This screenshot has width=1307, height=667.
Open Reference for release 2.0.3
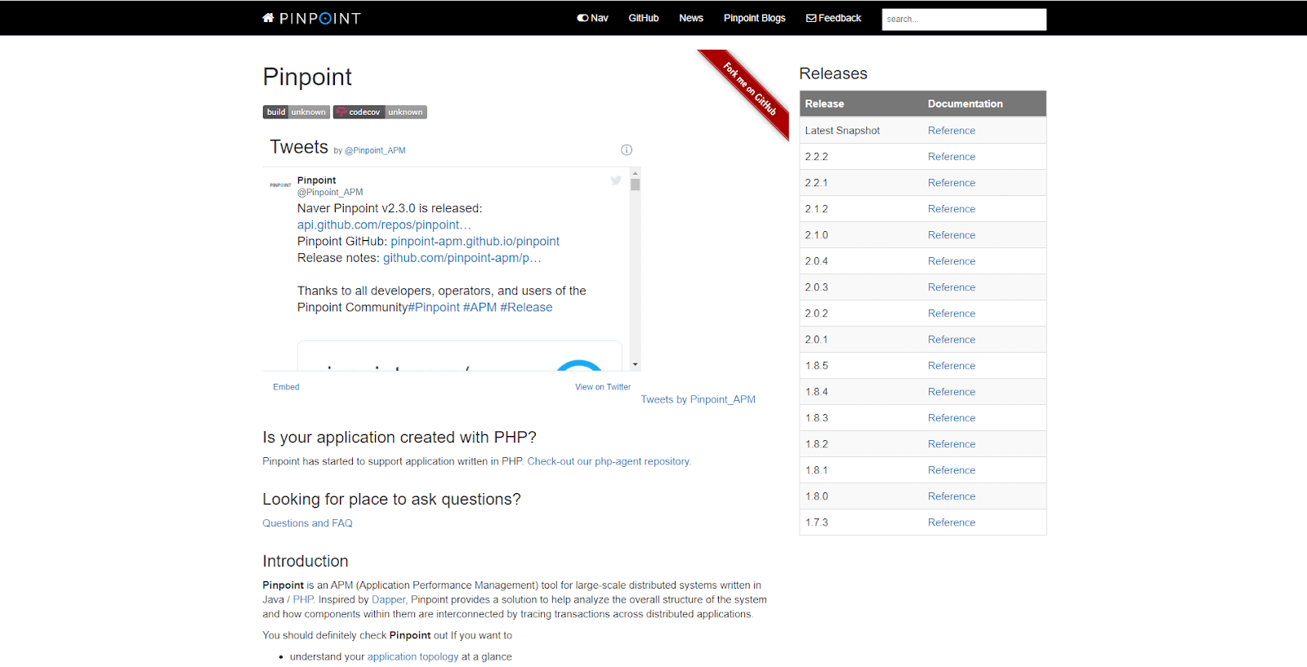(x=952, y=287)
